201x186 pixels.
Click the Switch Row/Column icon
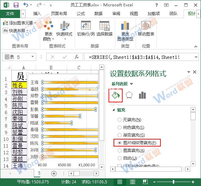[85, 26]
